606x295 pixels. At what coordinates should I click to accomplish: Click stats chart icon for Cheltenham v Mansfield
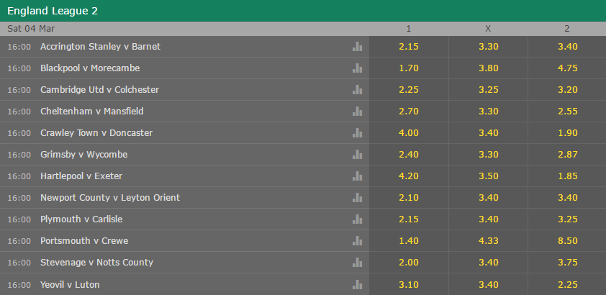click(x=357, y=112)
